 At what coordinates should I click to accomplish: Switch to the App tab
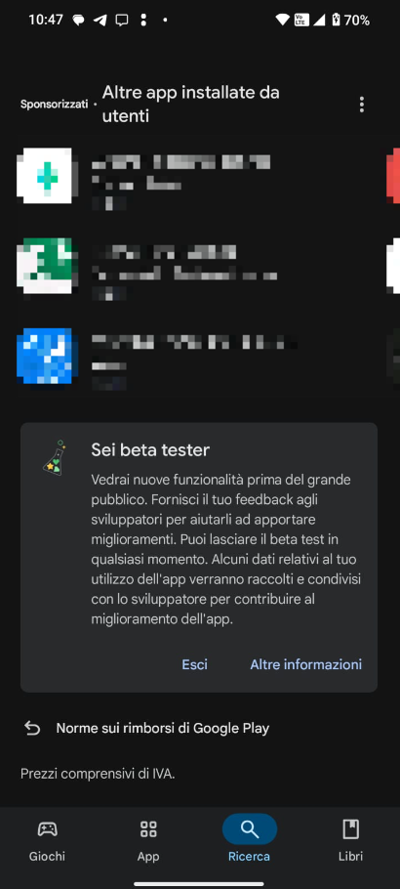click(x=148, y=838)
